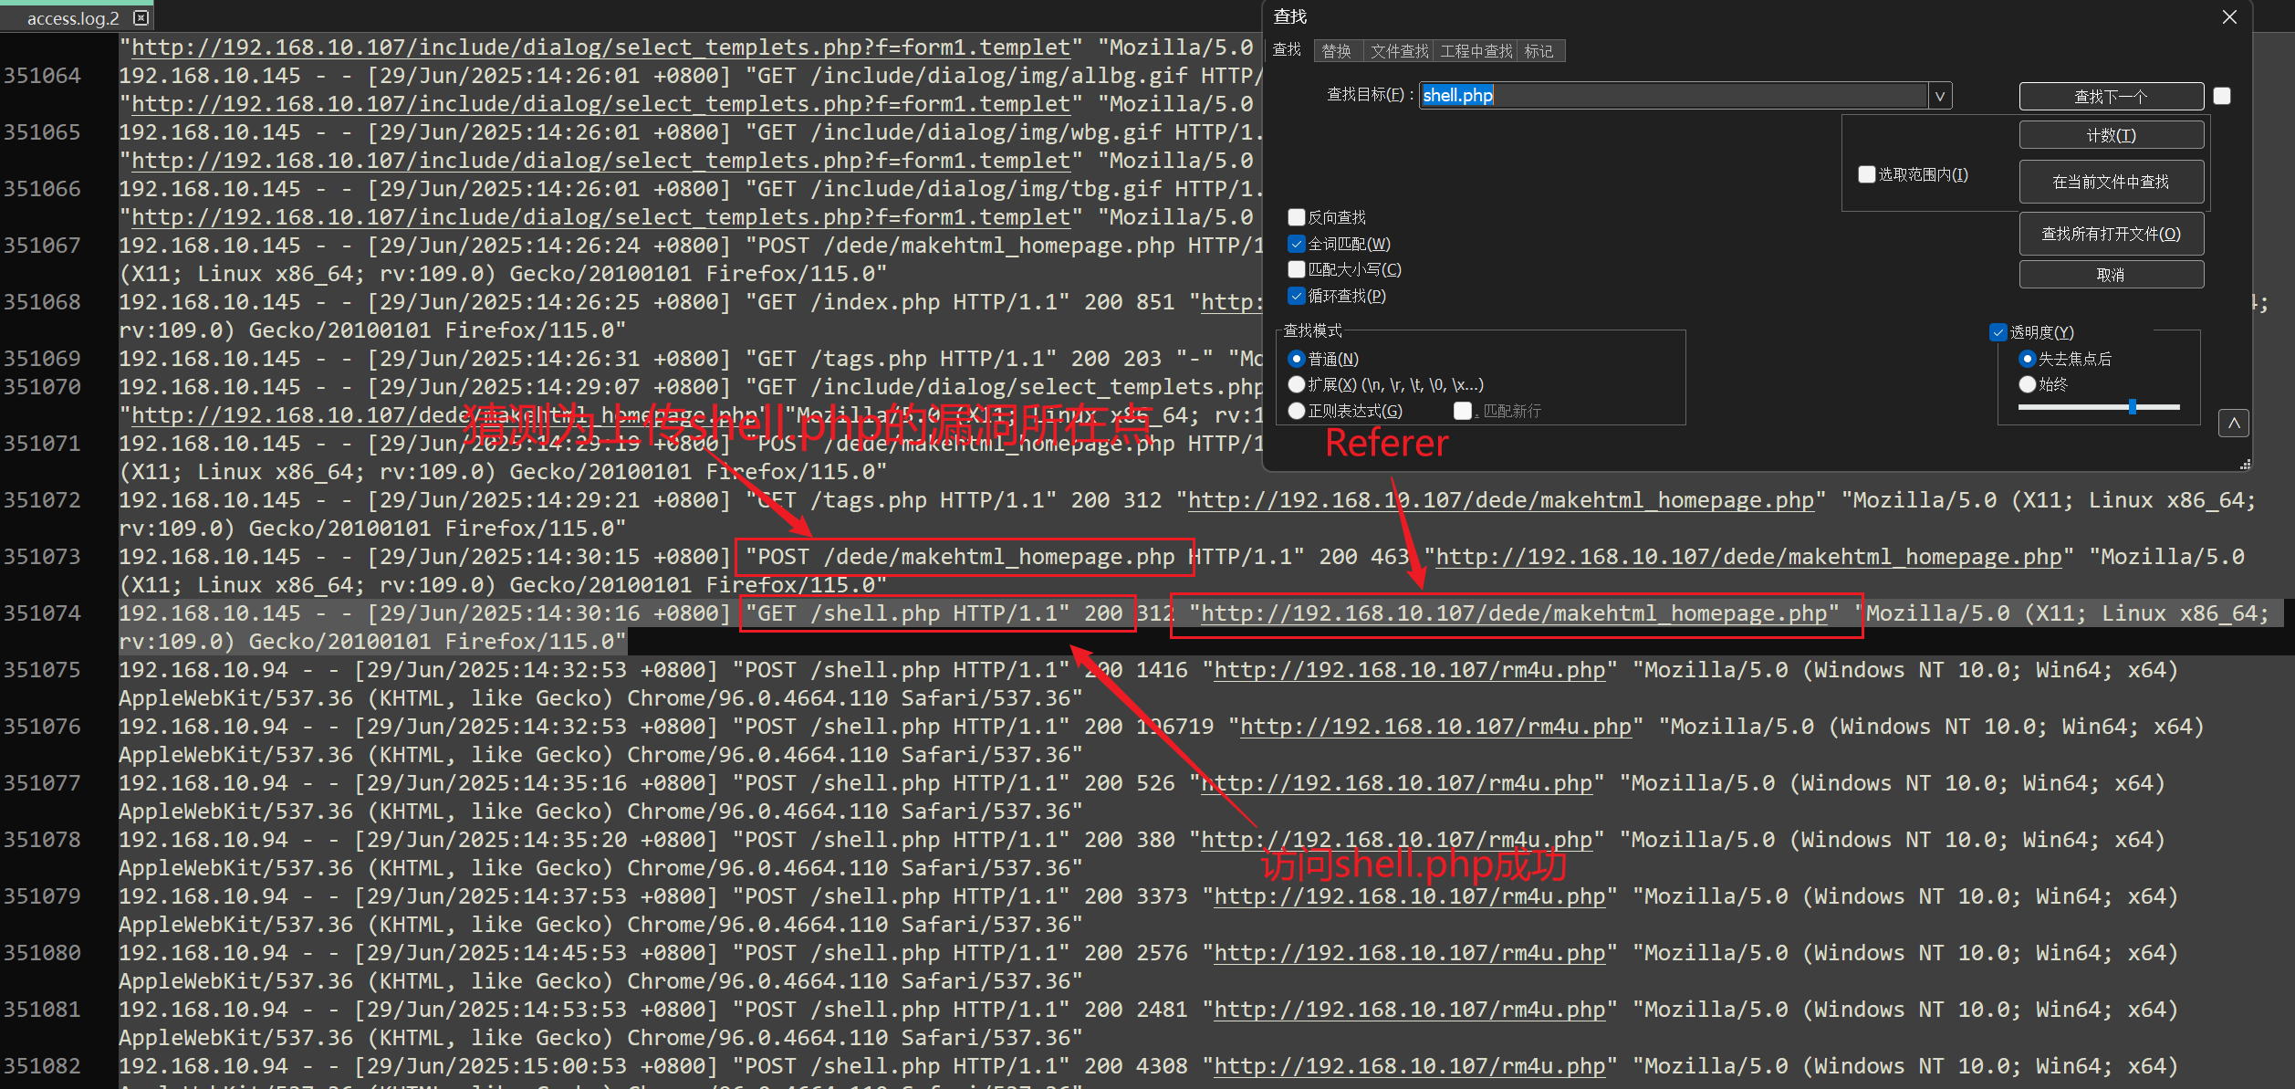Click the shell.php search input field

pos(1672,96)
